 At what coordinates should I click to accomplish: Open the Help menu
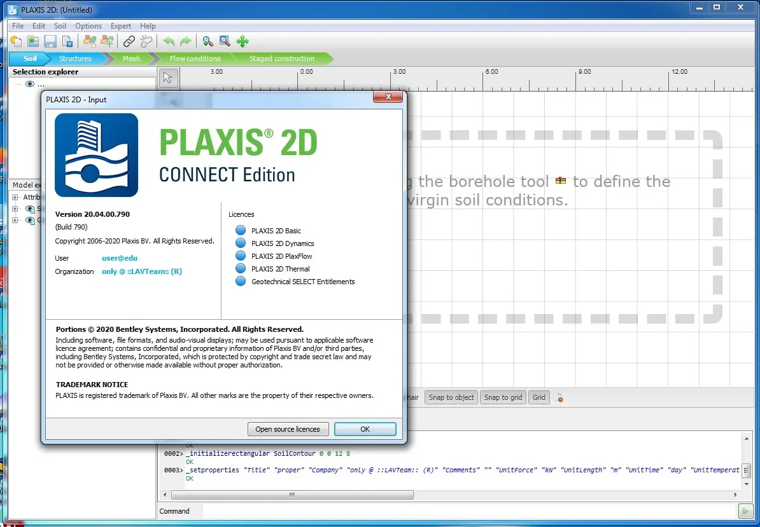tap(148, 26)
